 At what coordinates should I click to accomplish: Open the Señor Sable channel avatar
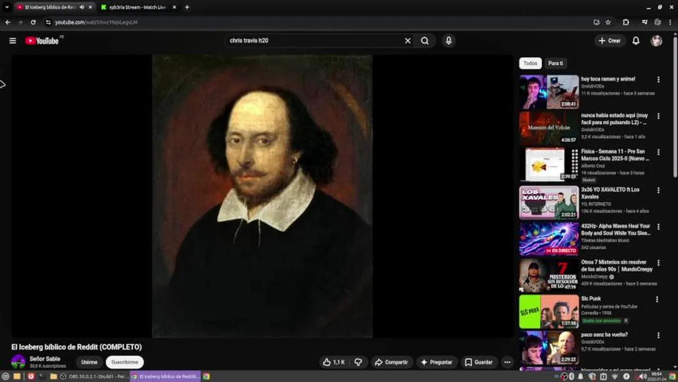[19, 362]
